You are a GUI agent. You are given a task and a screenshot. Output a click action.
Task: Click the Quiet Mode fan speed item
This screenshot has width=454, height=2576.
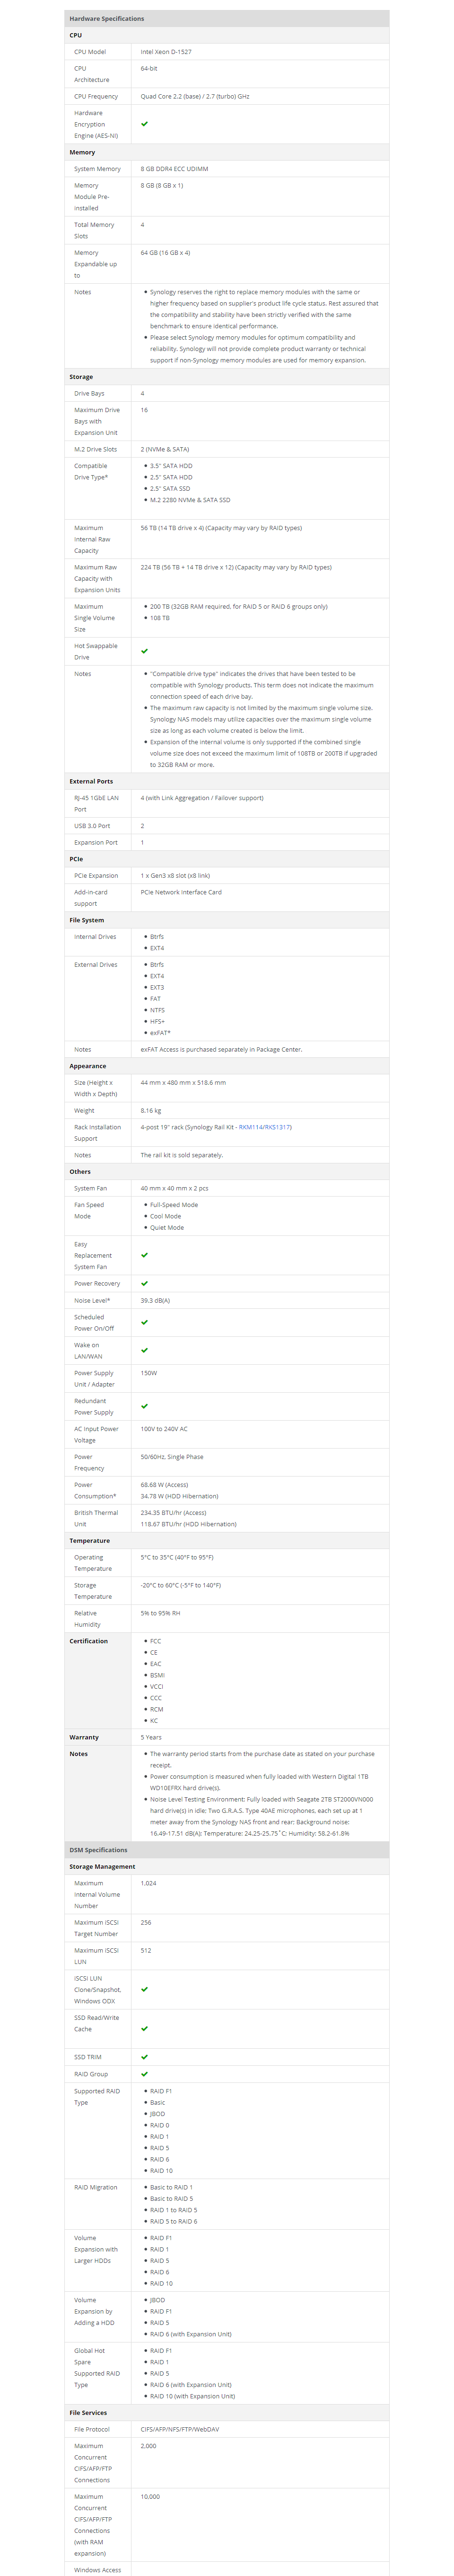pos(167,1228)
